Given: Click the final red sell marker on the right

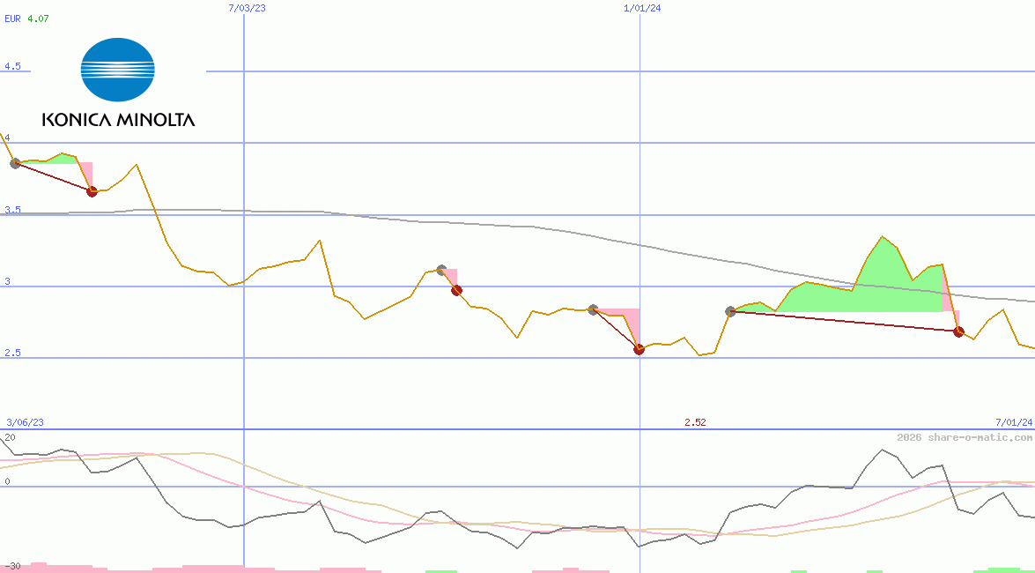Looking at the screenshot, I should (958, 332).
